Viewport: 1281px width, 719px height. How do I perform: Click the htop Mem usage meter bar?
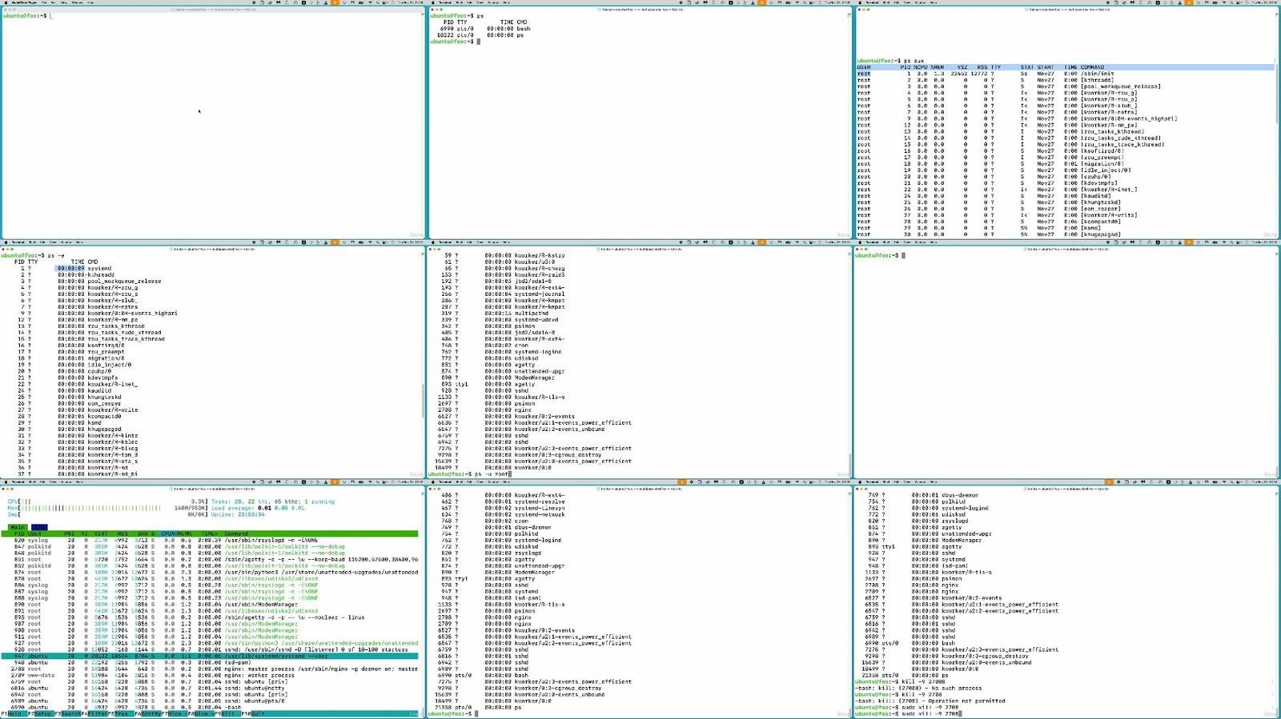tap(107, 508)
